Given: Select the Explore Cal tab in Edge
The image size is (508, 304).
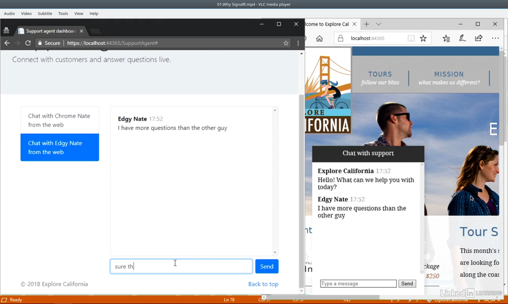Looking at the screenshot, I should 327,24.
